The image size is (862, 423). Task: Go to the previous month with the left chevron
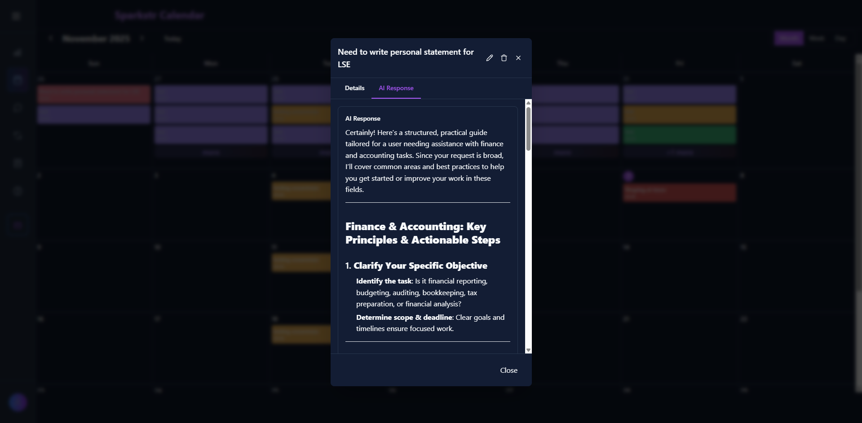(x=51, y=39)
